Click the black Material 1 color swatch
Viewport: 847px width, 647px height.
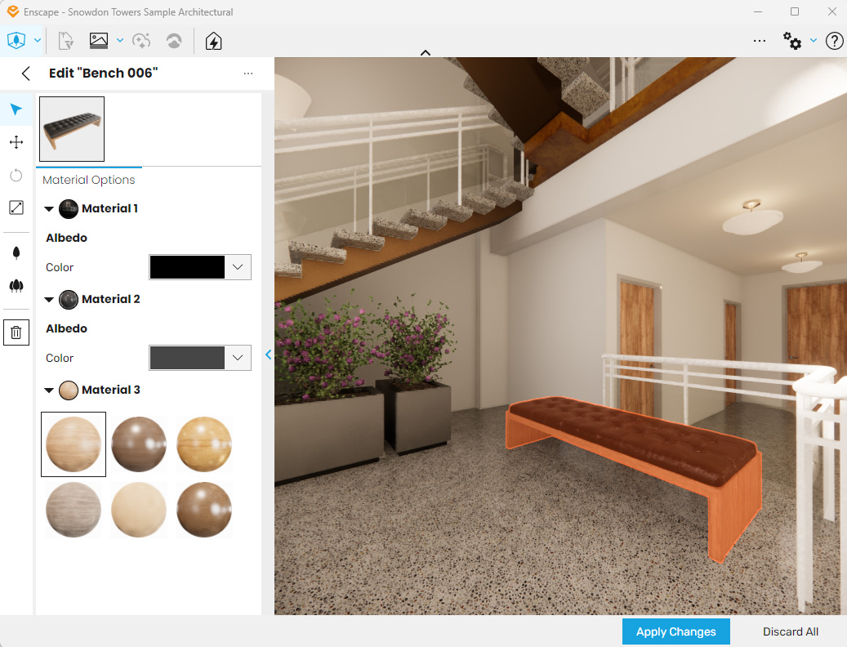click(x=187, y=267)
